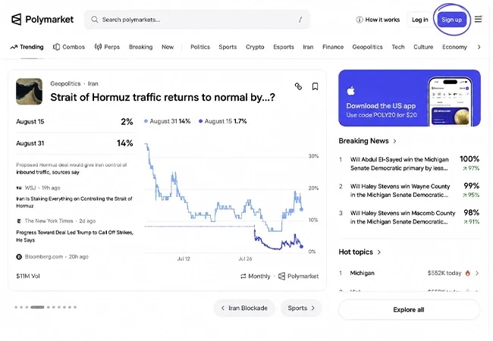Toggle the August 31 chart legend series
This screenshot has height=341, width=493.
tap(168, 121)
